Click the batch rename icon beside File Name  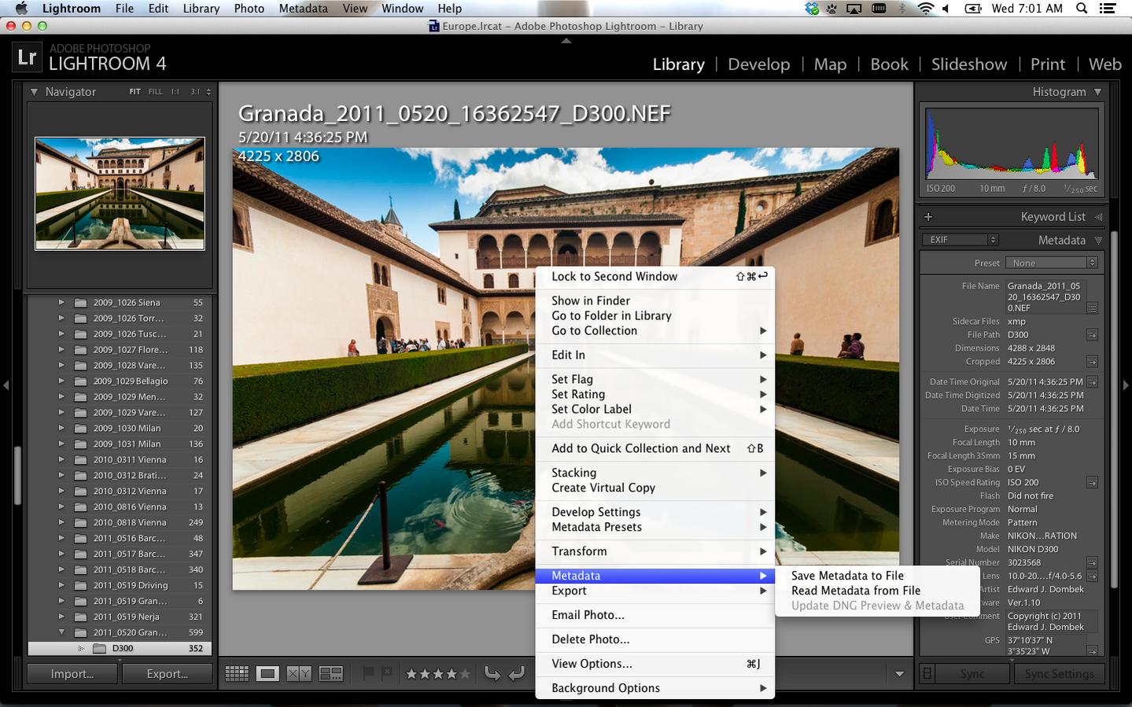pyautogui.click(x=1092, y=308)
